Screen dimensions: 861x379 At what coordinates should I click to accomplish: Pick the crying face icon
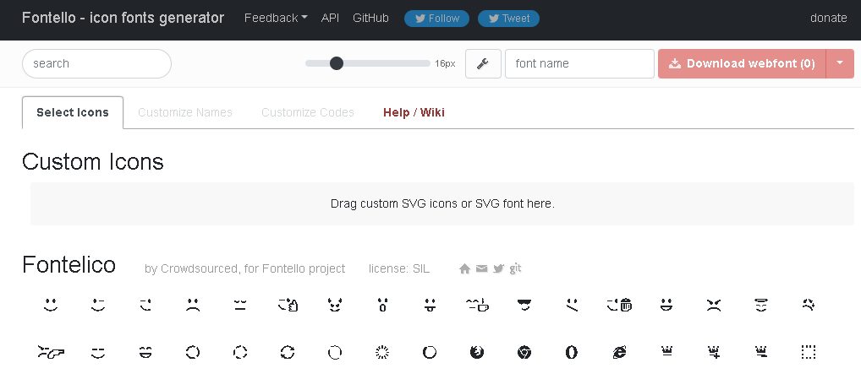tap(809, 305)
